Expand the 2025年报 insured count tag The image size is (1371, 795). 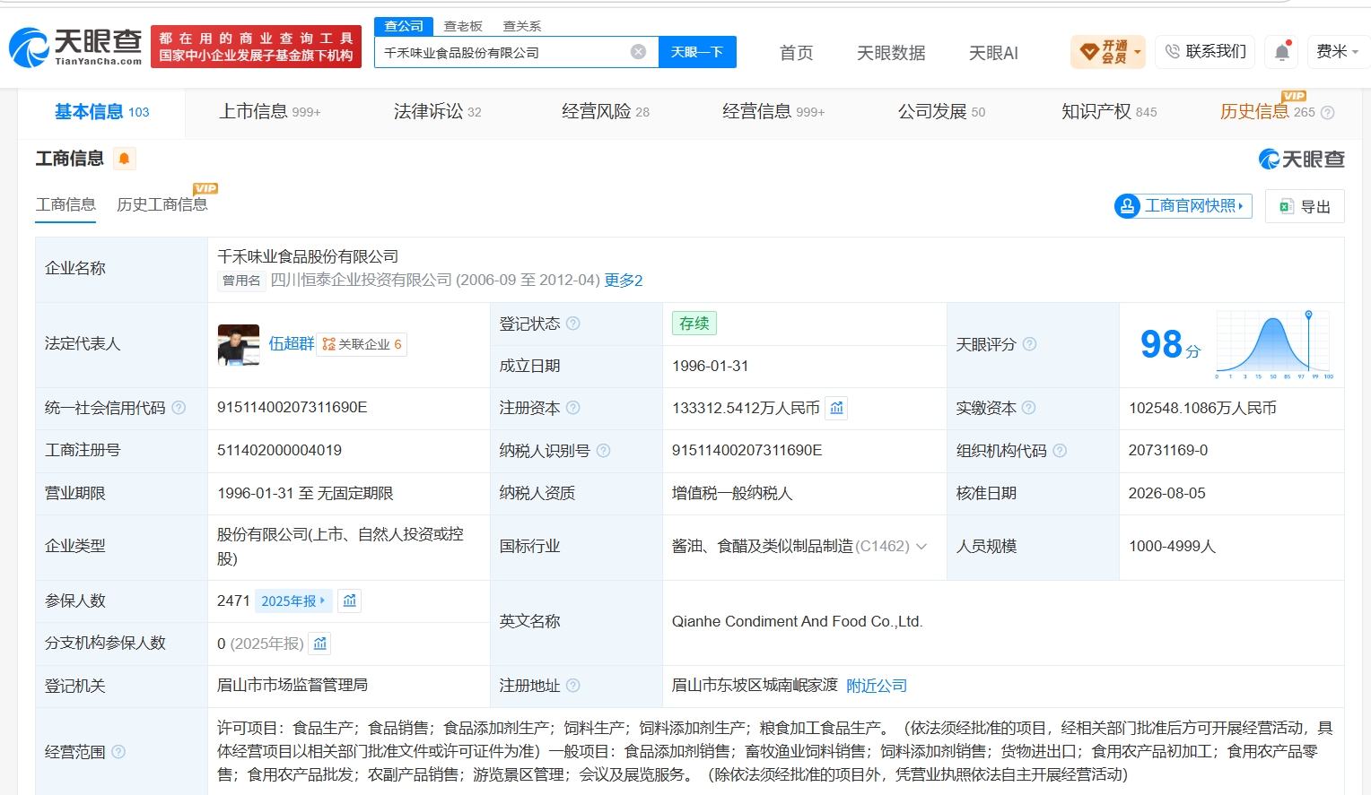293,601
